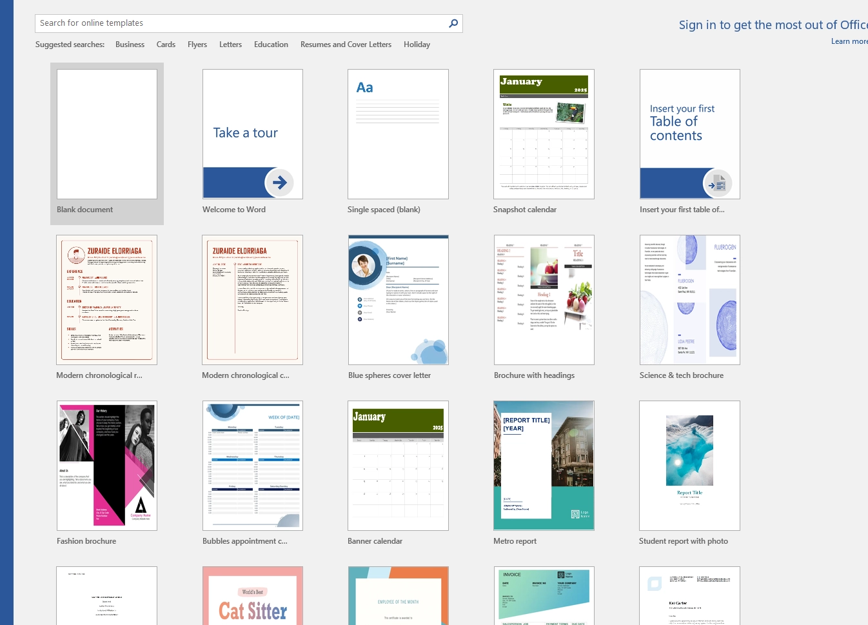
Task: Select the Cards suggested search
Action: pos(166,45)
